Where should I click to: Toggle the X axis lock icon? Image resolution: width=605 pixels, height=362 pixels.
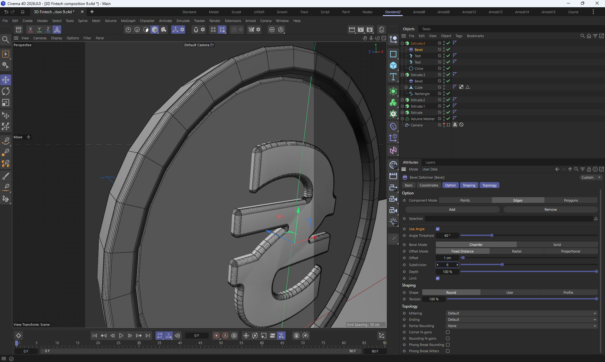coord(30,29)
